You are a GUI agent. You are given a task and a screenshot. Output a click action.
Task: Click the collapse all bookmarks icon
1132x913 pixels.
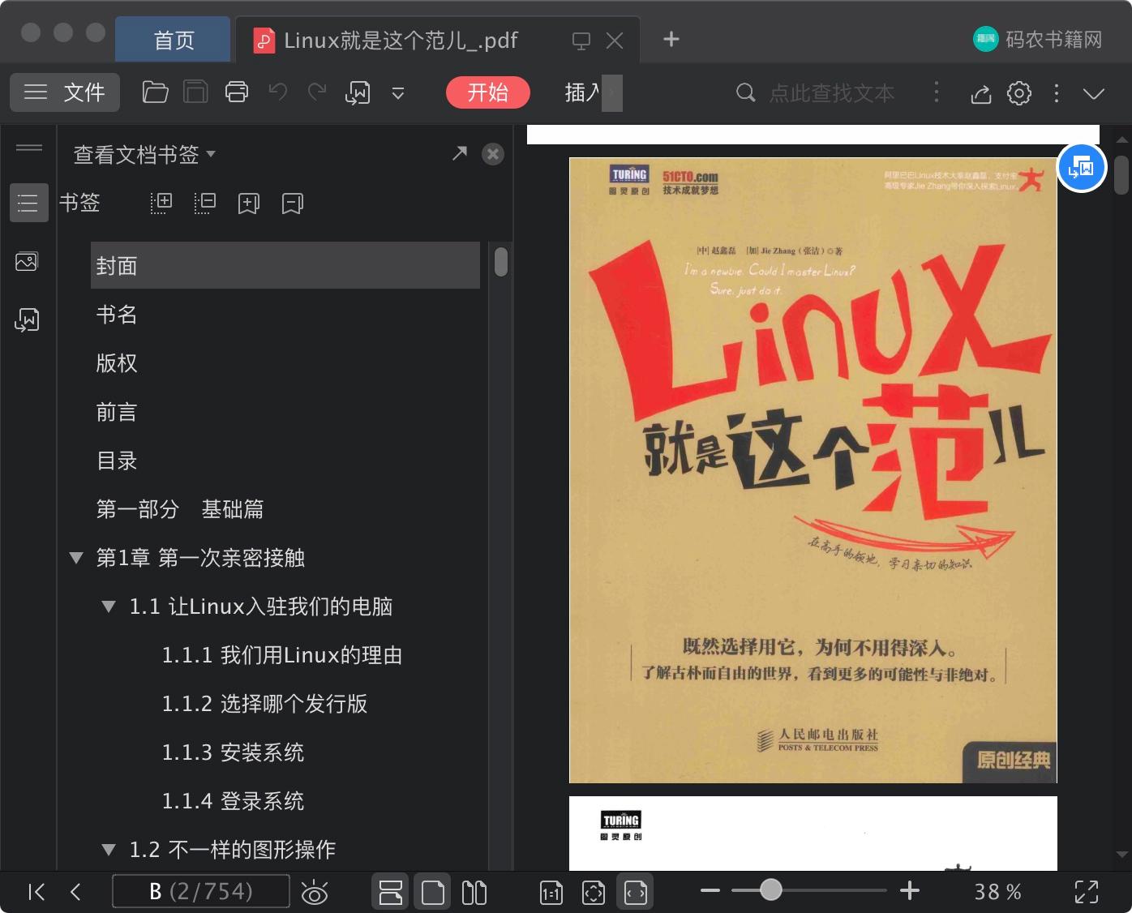point(205,203)
